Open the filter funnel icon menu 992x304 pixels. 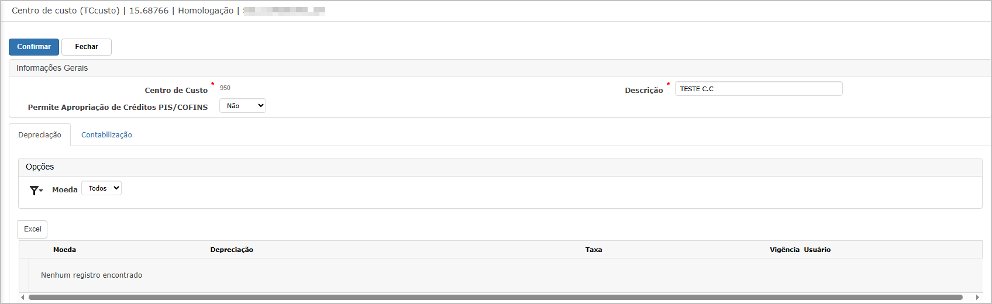click(36, 190)
